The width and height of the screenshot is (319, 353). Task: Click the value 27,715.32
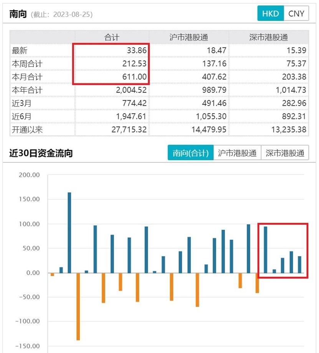(129, 130)
